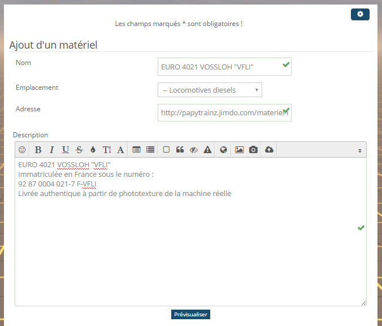Screen dimensions: 382x326
Task: Insert a web link with globe icon
Action: (x=223, y=150)
